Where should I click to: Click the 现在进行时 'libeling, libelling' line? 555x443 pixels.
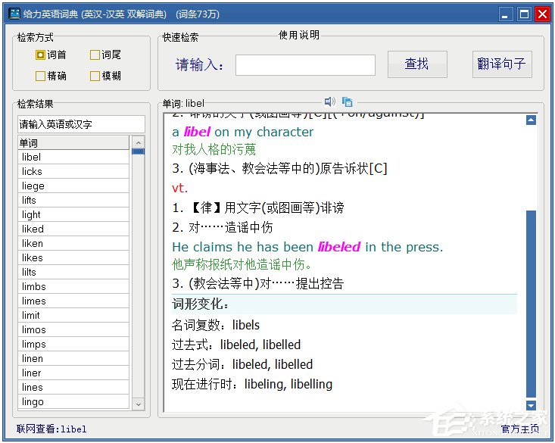click(x=252, y=384)
